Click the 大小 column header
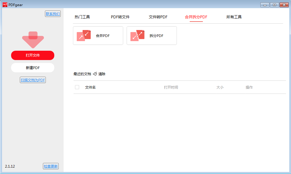This screenshot has height=174, width=291. 220,87
